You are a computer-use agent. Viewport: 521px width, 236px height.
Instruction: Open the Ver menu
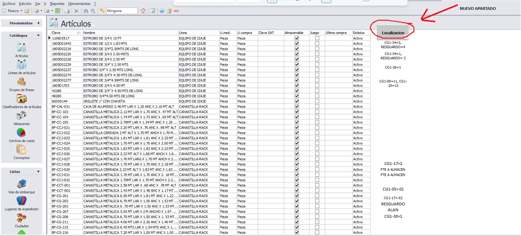[37, 4]
